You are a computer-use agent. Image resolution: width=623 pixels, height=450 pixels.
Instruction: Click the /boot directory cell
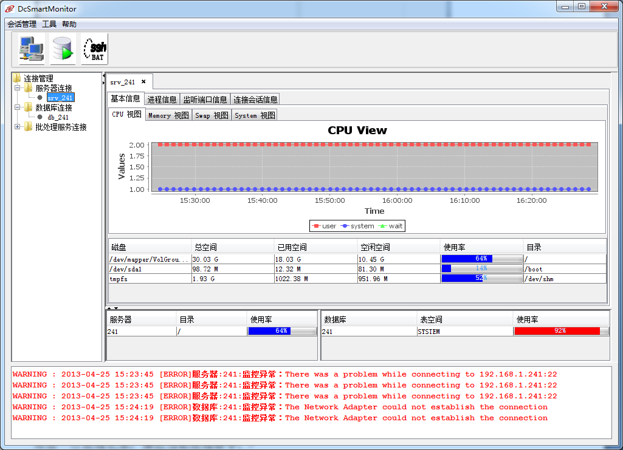[565, 269]
